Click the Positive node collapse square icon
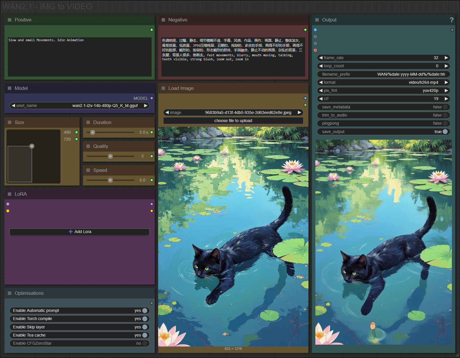The width and height of the screenshot is (460, 358). pyautogui.click(x=10, y=20)
